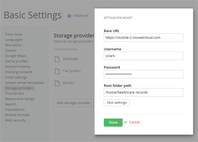Cancel the MOVEit settings dialog
The image size is (198, 142).
[x=134, y=122]
